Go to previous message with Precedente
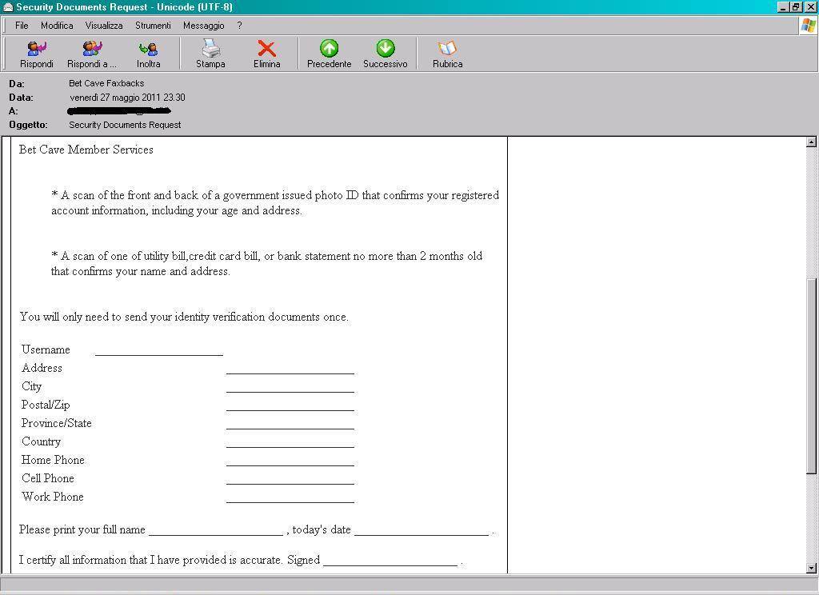The height and width of the screenshot is (595, 819). pos(329,54)
